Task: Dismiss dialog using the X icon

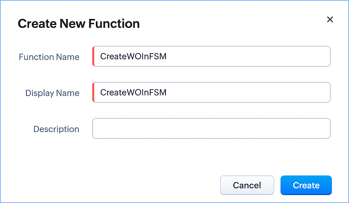Action: click(x=330, y=20)
